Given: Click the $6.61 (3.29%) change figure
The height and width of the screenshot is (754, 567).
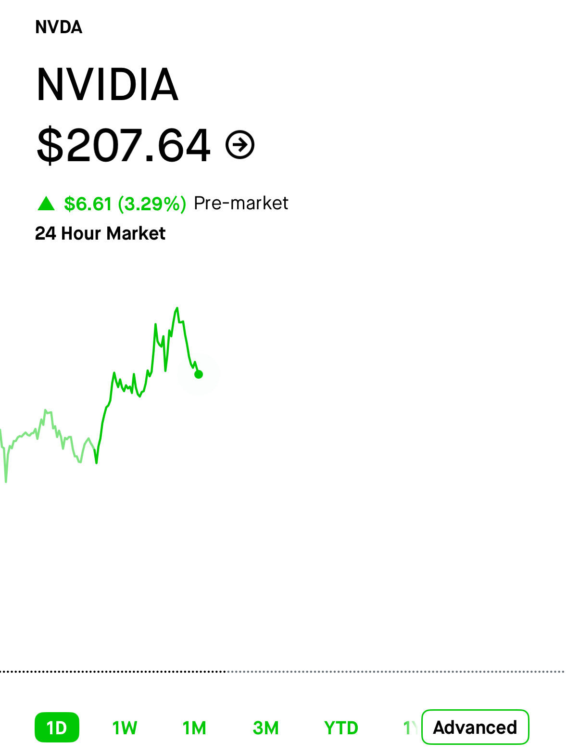Looking at the screenshot, I should click(126, 204).
